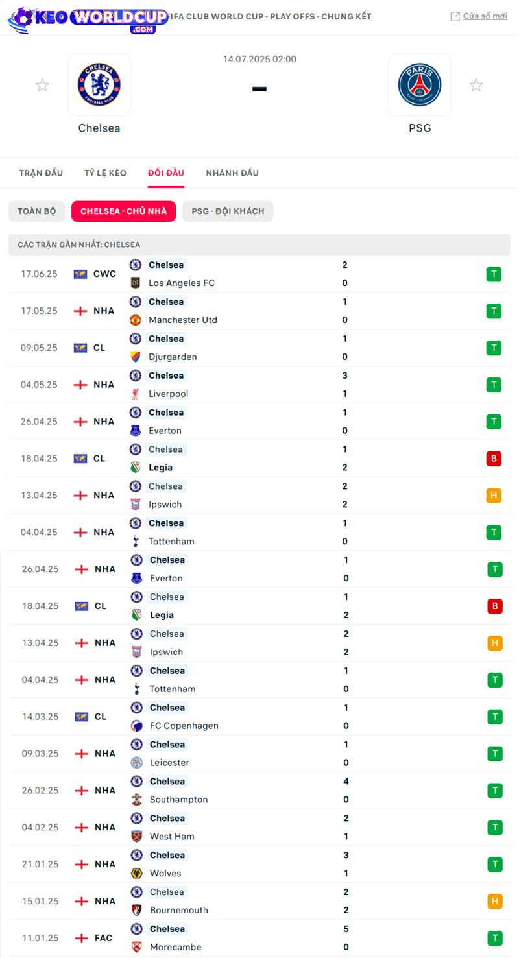The height and width of the screenshot is (958, 519).
Task: Click the Keo Worldcup logo
Action: coord(88,21)
